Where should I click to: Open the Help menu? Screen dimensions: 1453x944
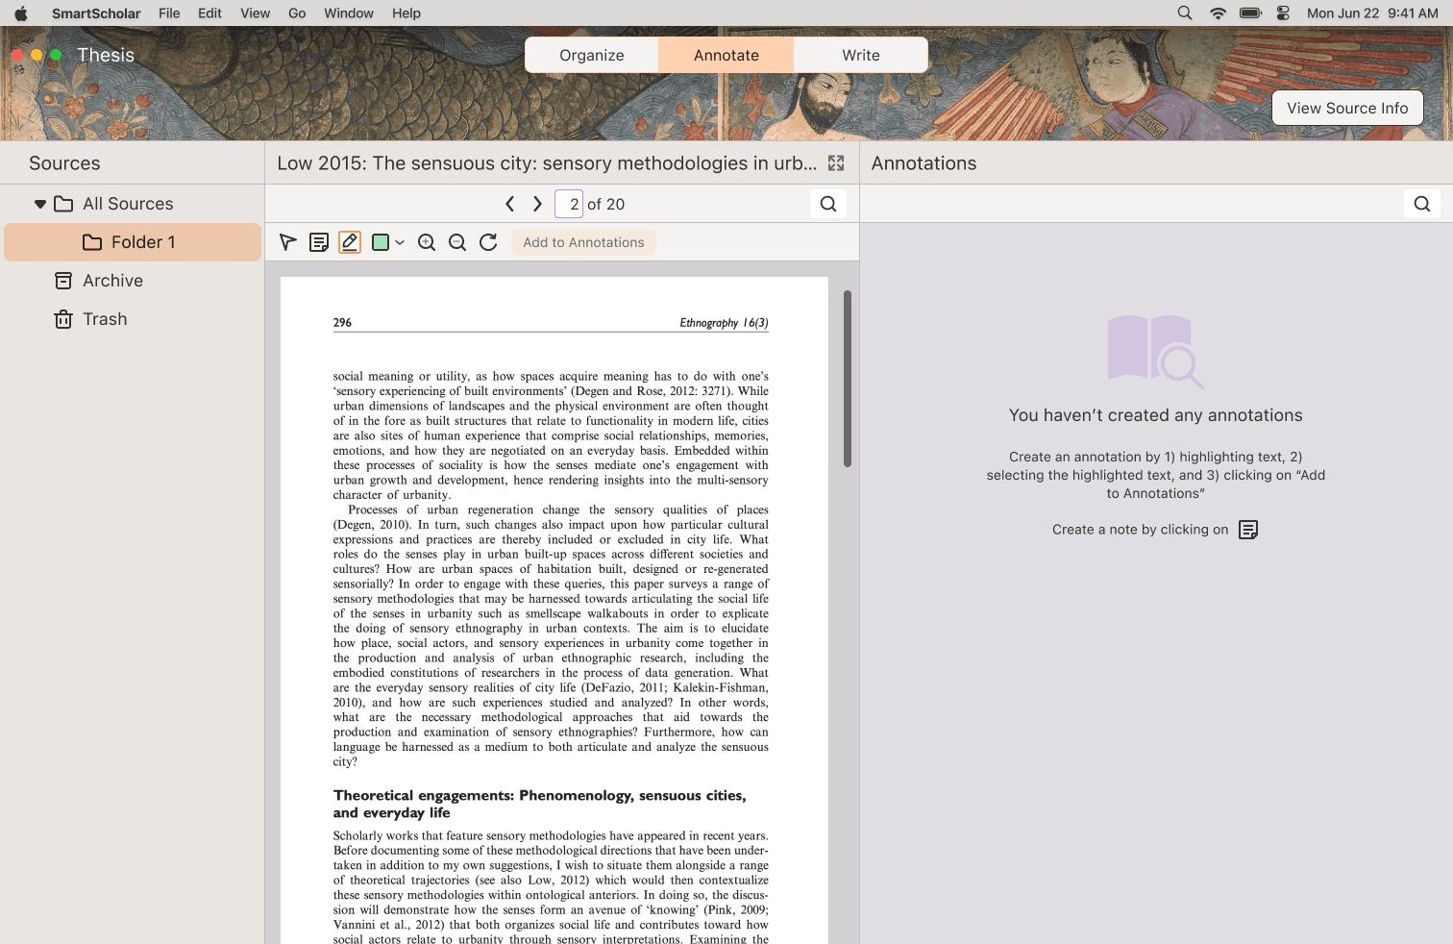[x=406, y=13]
